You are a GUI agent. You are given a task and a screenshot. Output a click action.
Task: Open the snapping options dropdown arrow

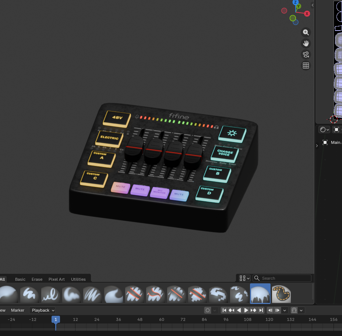tap(301, 310)
